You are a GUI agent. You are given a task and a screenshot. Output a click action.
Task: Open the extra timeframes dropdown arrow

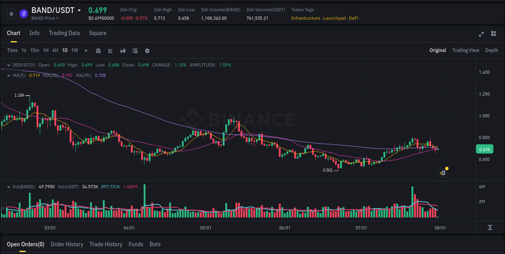[86, 50]
